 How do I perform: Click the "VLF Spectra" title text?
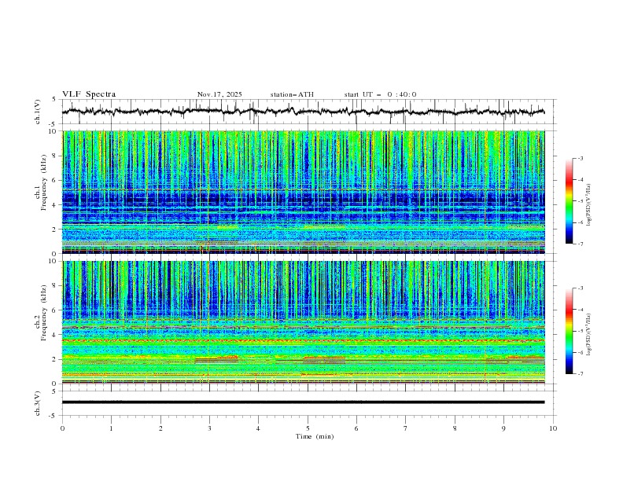(x=89, y=94)
